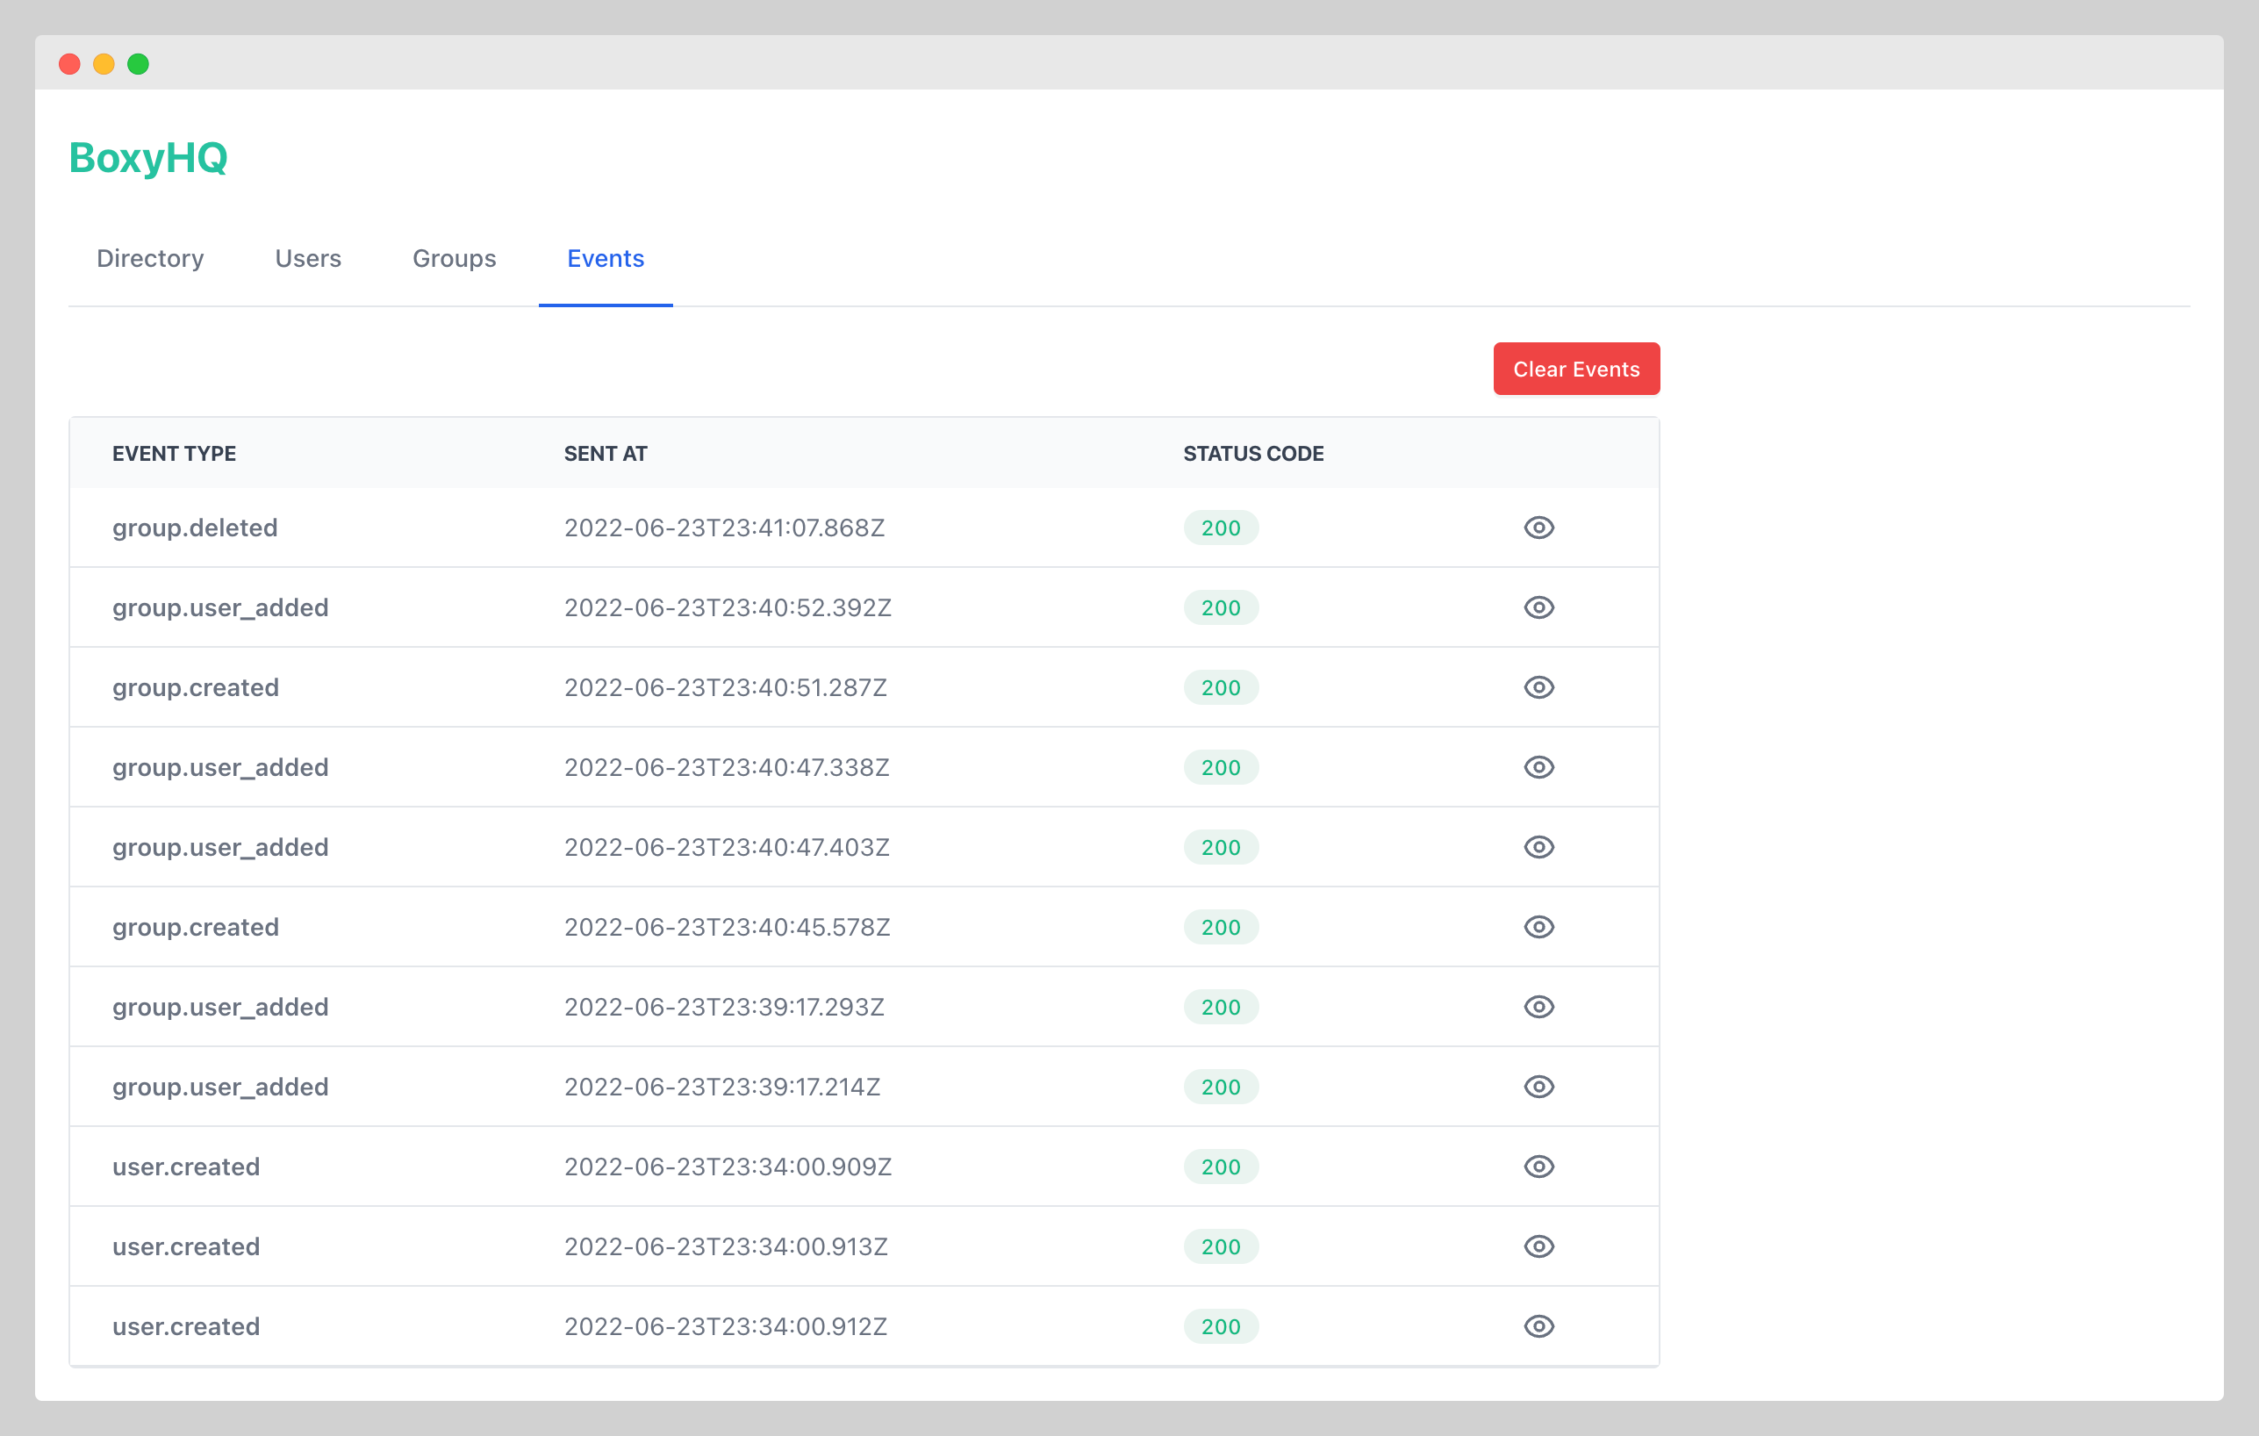Open the Users tab

coord(308,258)
